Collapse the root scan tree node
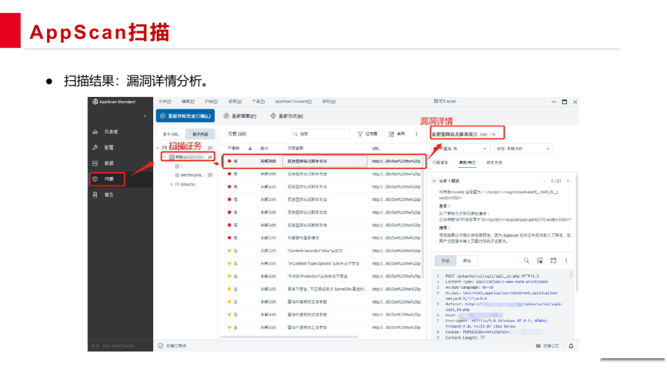667x375 pixels. [158, 148]
